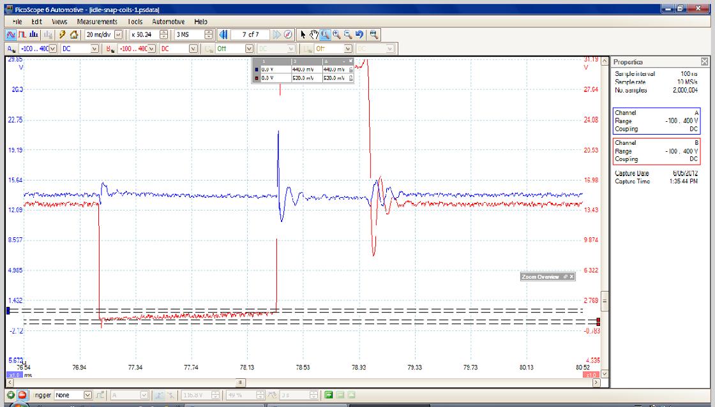Image resolution: width=715 pixels, height=407 pixels.
Task: Open Channel A DC coupling dropdown
Action: pyautogui.click(x=95, y=48)
